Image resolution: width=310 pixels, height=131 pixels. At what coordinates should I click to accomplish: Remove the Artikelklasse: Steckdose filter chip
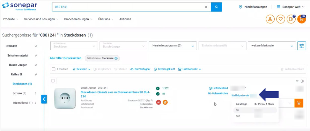click(116, 58)
